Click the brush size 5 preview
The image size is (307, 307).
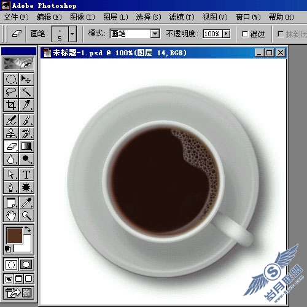60,34
